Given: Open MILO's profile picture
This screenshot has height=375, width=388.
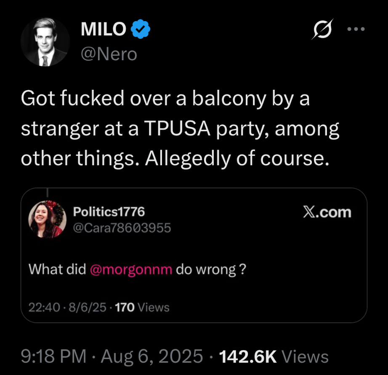Looking at the screenshot, I should click(x=45, y=42).
